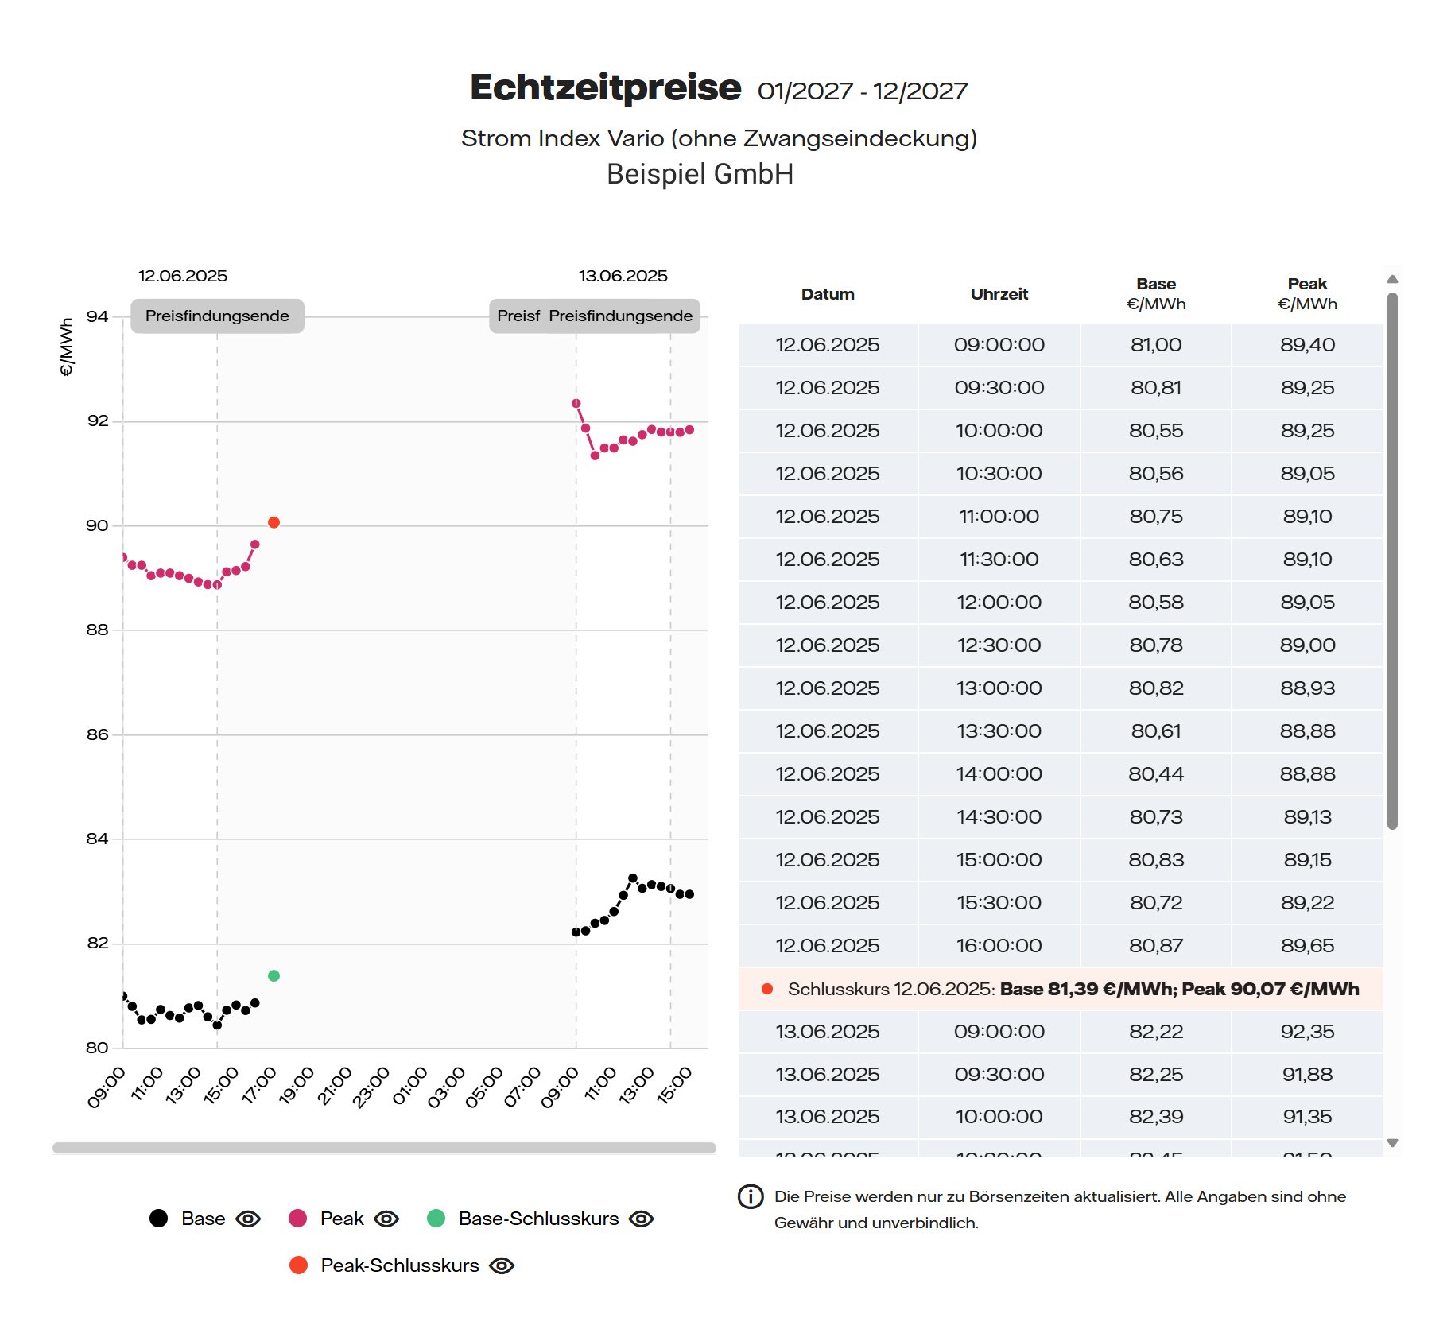Click the table scroll down arrow

[1392, 1143]
